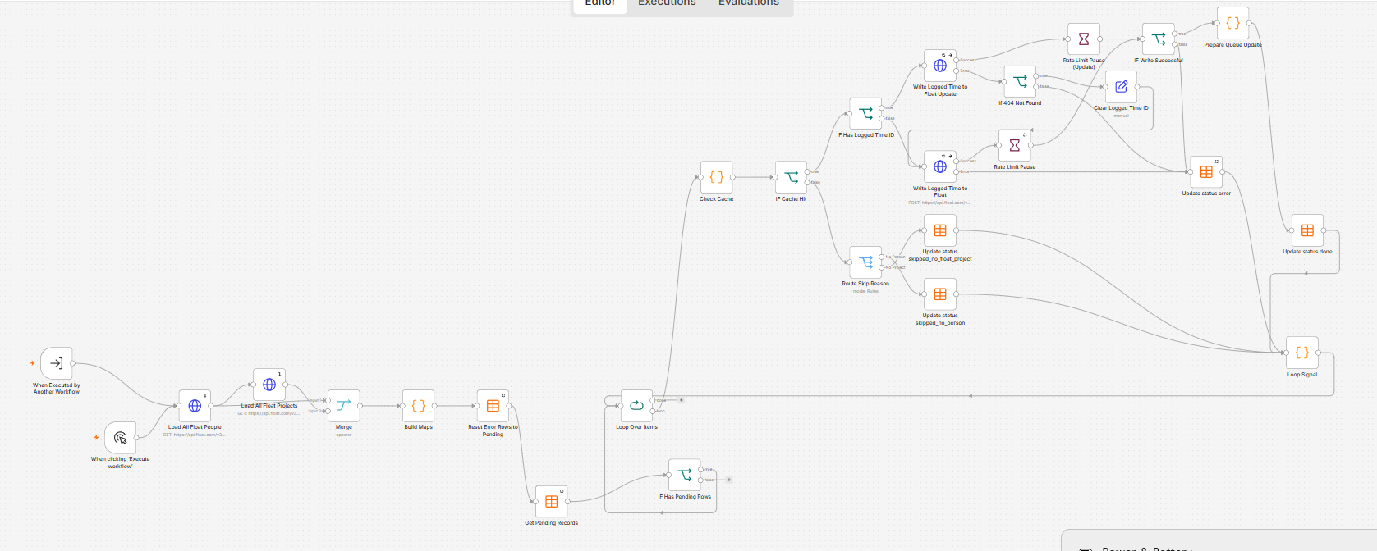The height and width of the screenshot is (551, 1377).
Task: Select the Loop Over Items node
Action: (636, 406)
